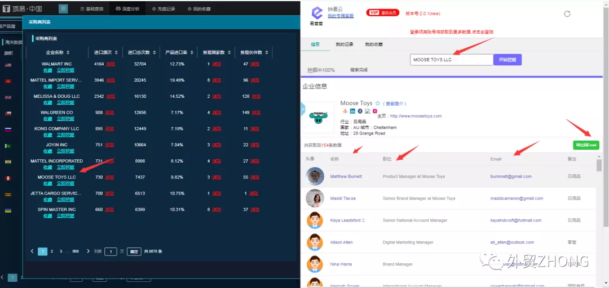Image resolution: width=609 pixels, height=288 pixels.
Task: Click the 易查查 logo icon
Action: [x=316, y=13]
